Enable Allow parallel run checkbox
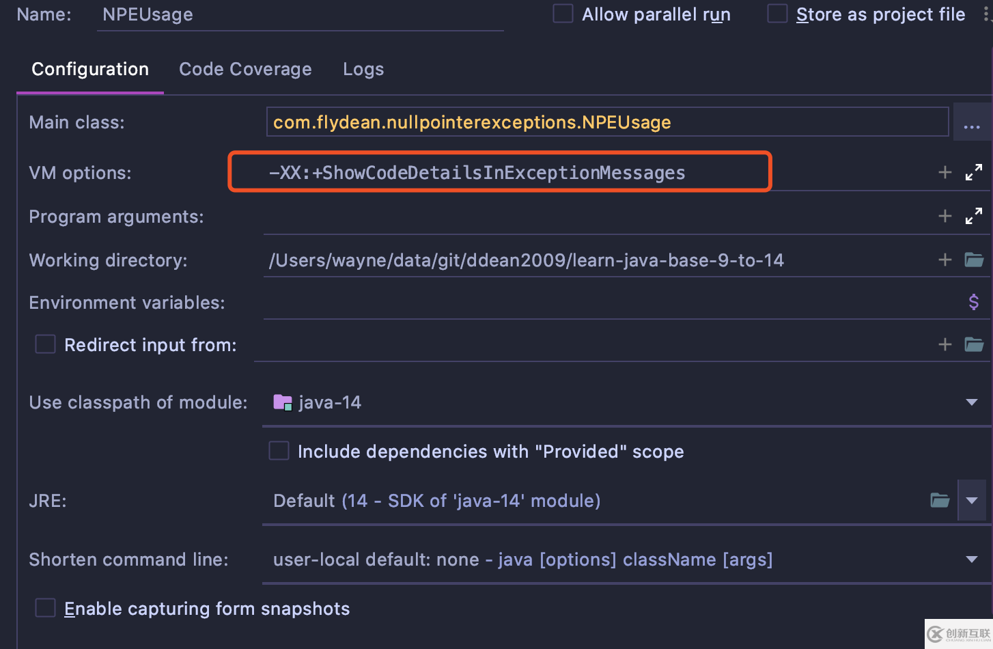The image size is (993, 649). (563, 14)
